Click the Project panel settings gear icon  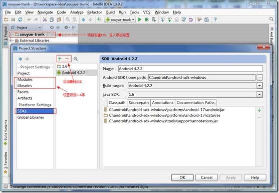(67, 28)
